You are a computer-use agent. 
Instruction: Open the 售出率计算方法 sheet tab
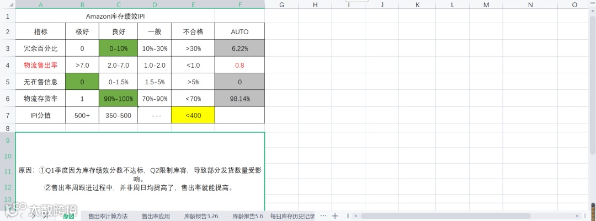pyautogui.click(x=108, y=216)
